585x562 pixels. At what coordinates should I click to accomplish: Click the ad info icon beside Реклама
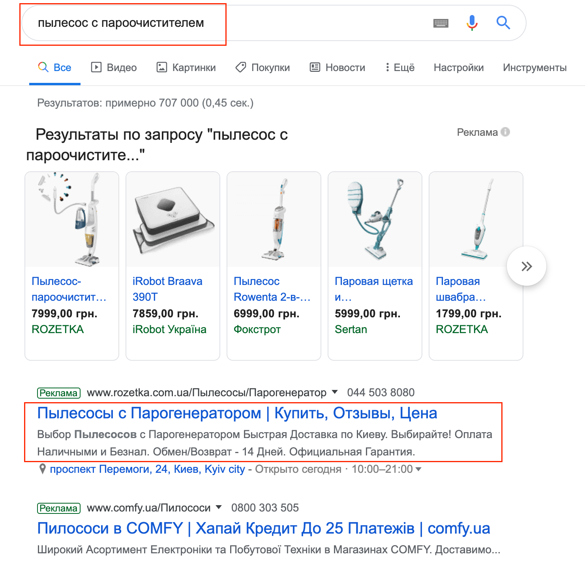(x=505, y=132)
